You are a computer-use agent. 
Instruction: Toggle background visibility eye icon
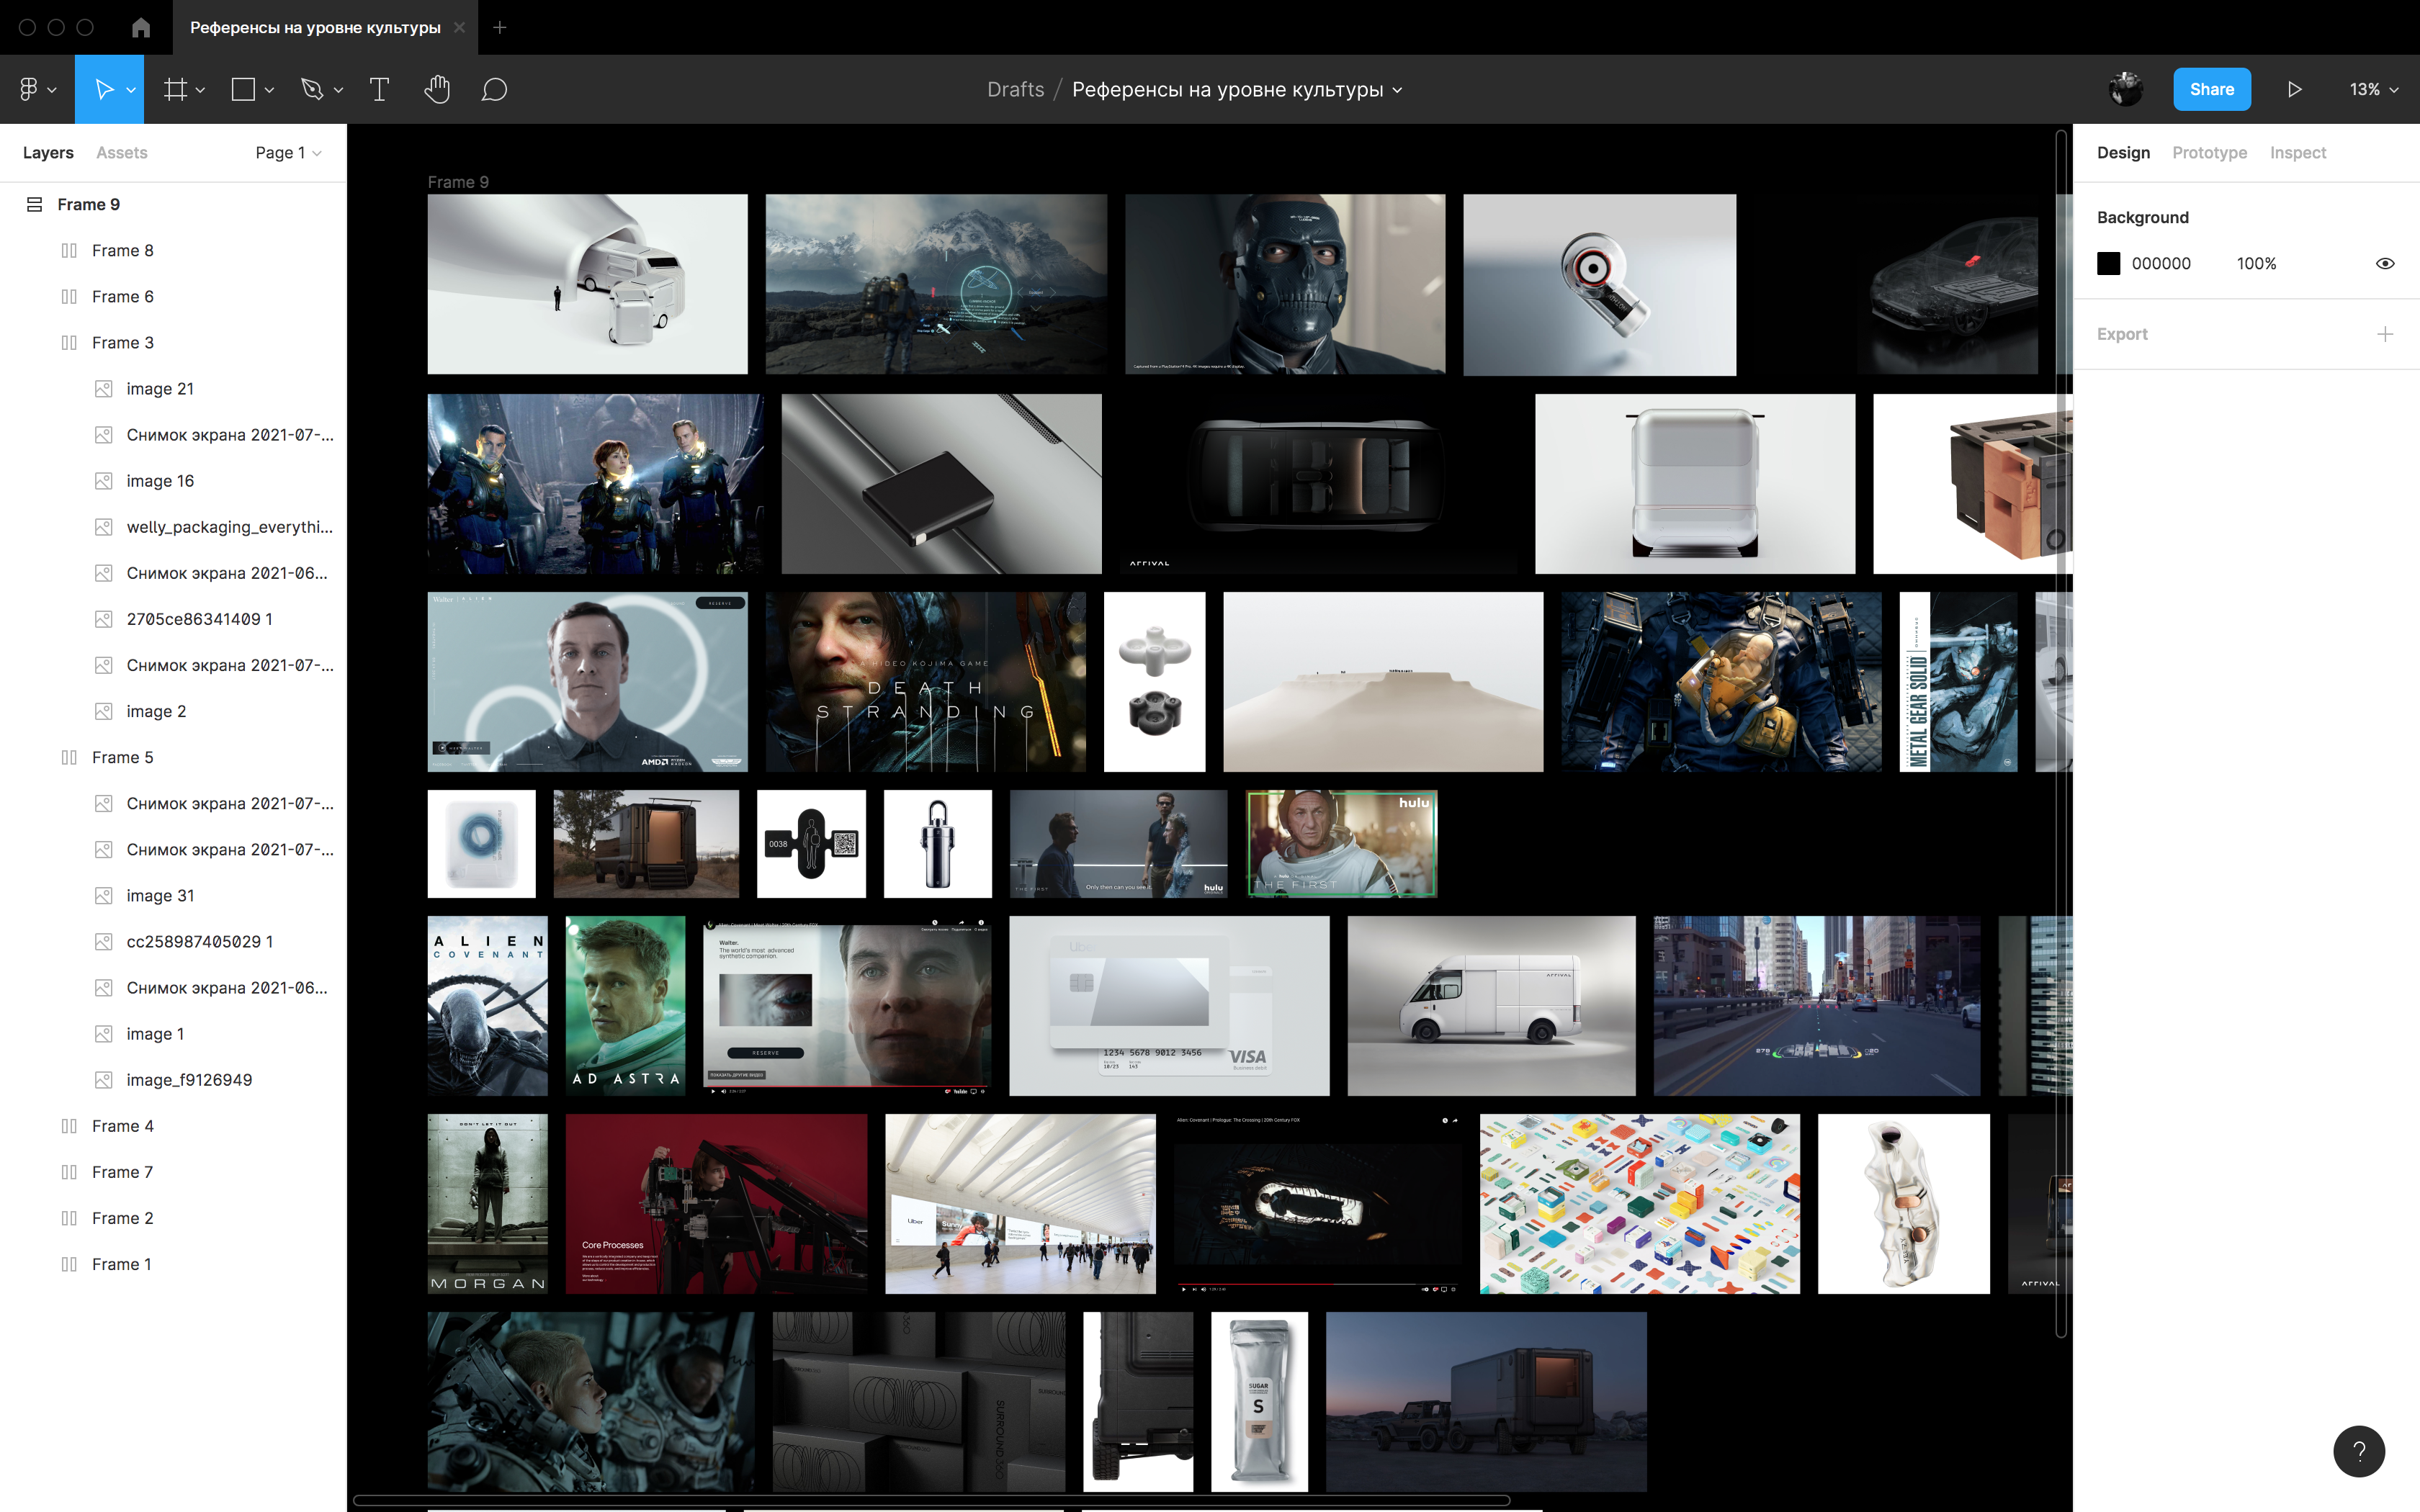2384,263
